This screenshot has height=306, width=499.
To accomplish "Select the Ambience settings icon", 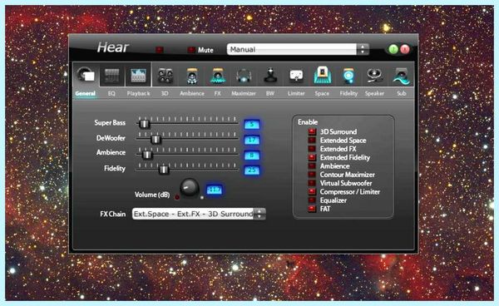I will 192,76.
